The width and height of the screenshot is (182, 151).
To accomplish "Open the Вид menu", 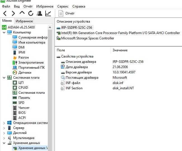I will tap(17, 6).
